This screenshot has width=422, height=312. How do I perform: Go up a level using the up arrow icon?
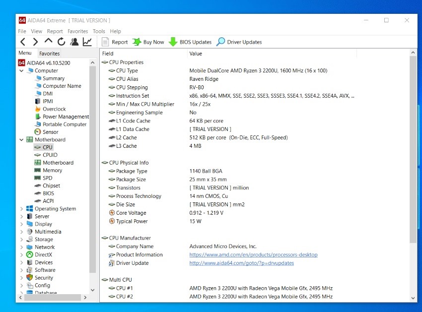tap(48, 41)
